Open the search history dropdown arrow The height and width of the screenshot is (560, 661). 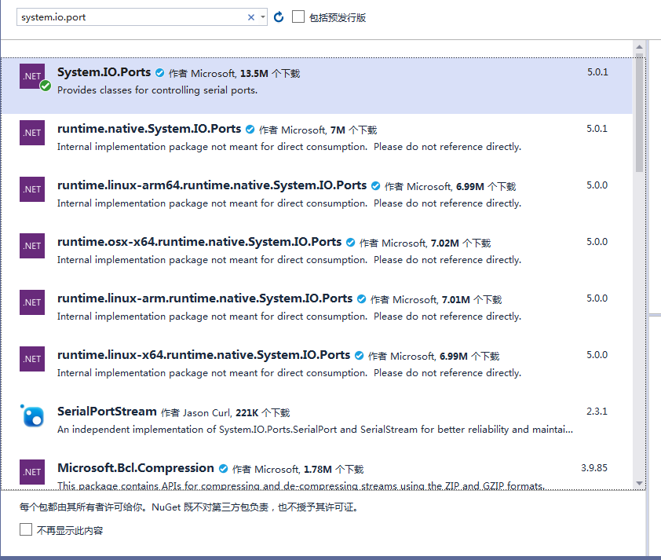coord(262,16)
